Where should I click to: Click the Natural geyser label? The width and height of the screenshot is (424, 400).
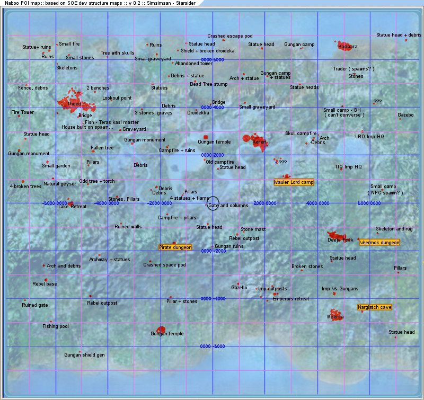click(x=60, y=184)
